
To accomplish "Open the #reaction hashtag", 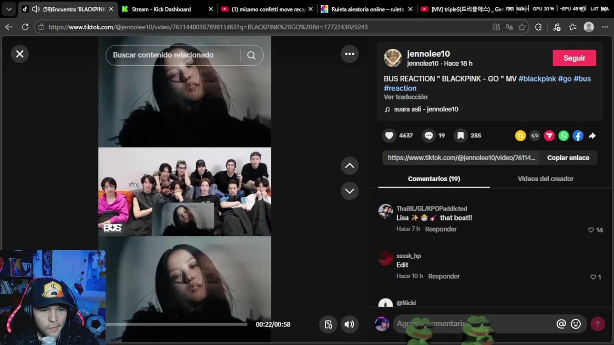I will (400, 88).
